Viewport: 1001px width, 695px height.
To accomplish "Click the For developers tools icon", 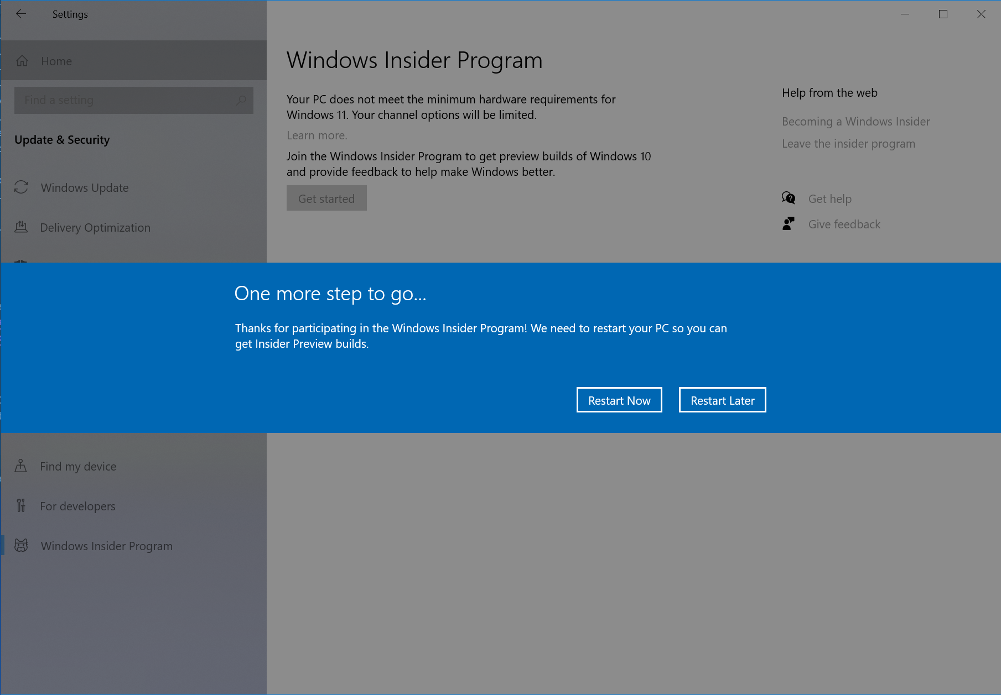I will pyautogui.click(x=21, y=506).
